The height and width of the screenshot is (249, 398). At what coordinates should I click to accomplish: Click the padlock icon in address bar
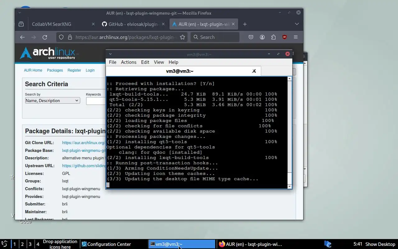click(70, 37)
